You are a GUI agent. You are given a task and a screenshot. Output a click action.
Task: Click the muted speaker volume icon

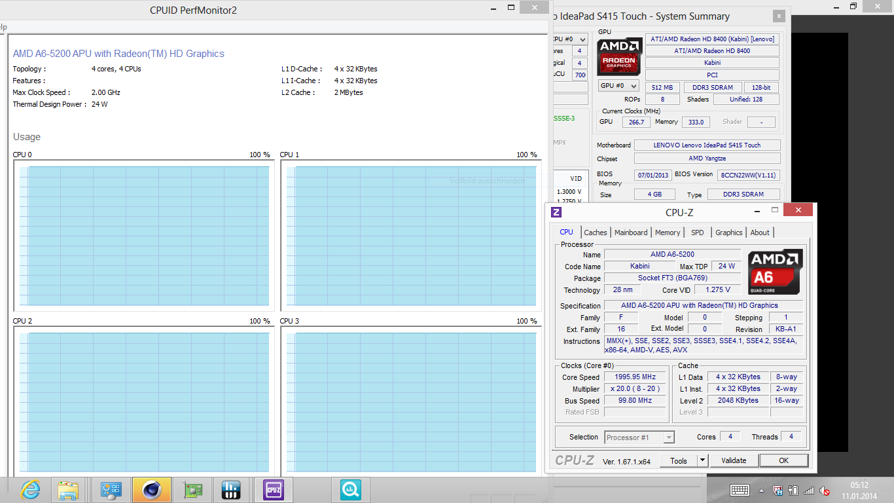tap(825, 491)
